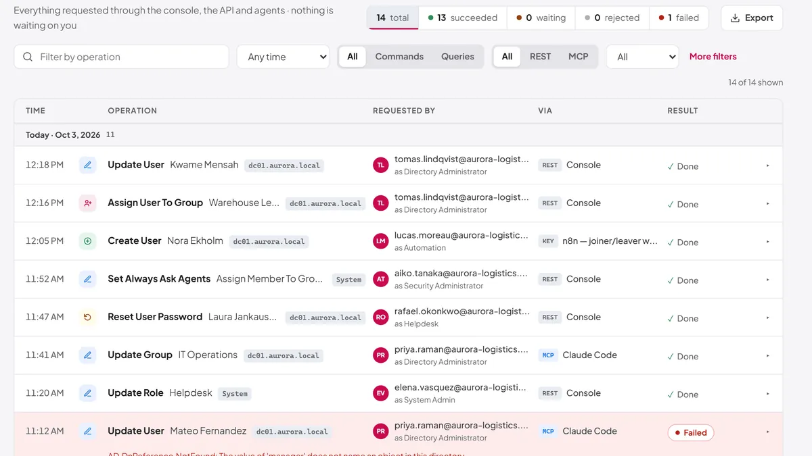Click the TIME column header

[x=35, y=111]
